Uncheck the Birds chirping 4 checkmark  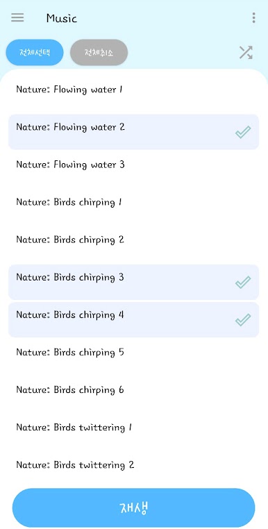(243, 319)
